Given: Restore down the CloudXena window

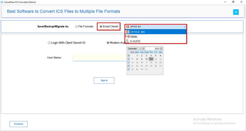Looking at the screenshot, I should tap(233, 2).
